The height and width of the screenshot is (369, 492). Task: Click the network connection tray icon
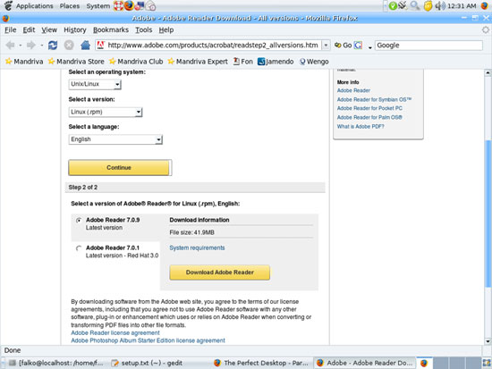coord(403,5)
